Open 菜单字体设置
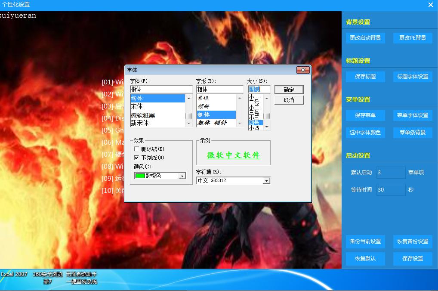The image size is (438, 291). click(413, 115)
